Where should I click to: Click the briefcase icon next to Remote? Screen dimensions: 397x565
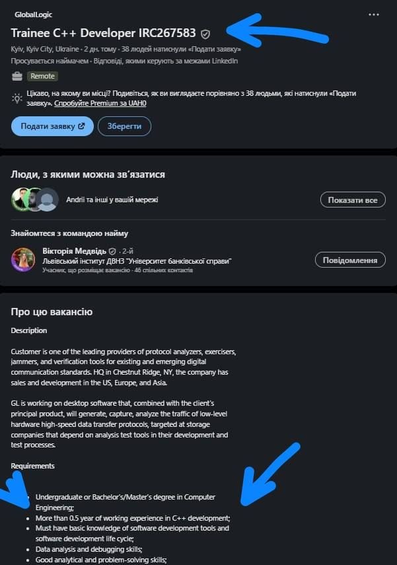click(17, 77)
